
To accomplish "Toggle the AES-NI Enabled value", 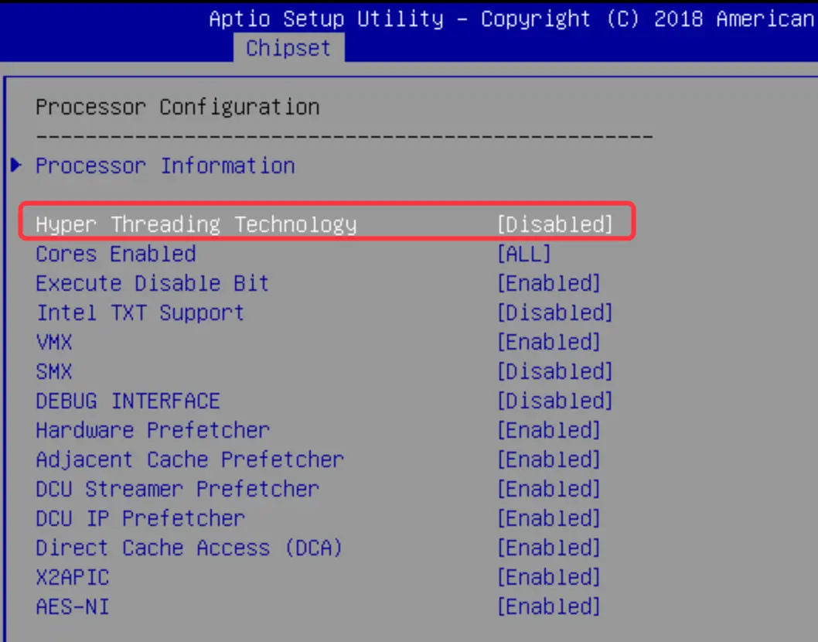I will coord(548,607).
